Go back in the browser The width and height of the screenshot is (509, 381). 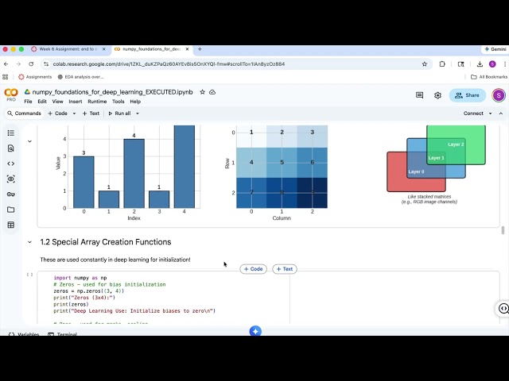6,64
